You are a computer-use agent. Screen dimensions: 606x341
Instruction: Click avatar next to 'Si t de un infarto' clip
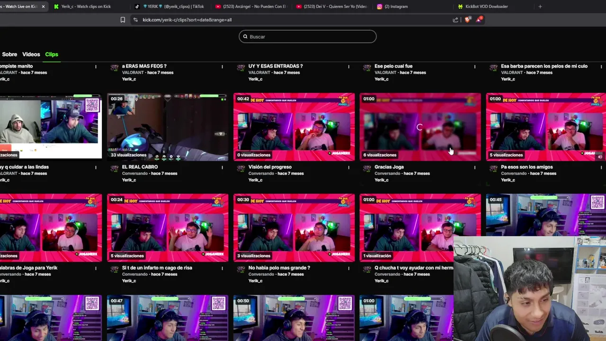pyautogui.click(x=114, y=269)
